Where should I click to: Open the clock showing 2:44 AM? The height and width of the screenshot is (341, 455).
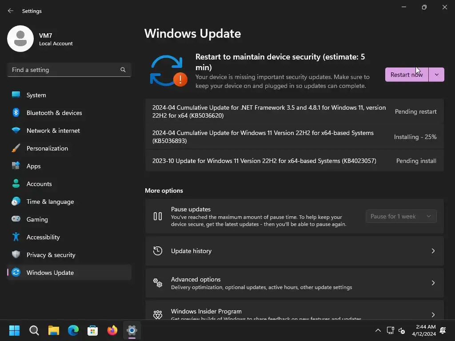(424, 330)
